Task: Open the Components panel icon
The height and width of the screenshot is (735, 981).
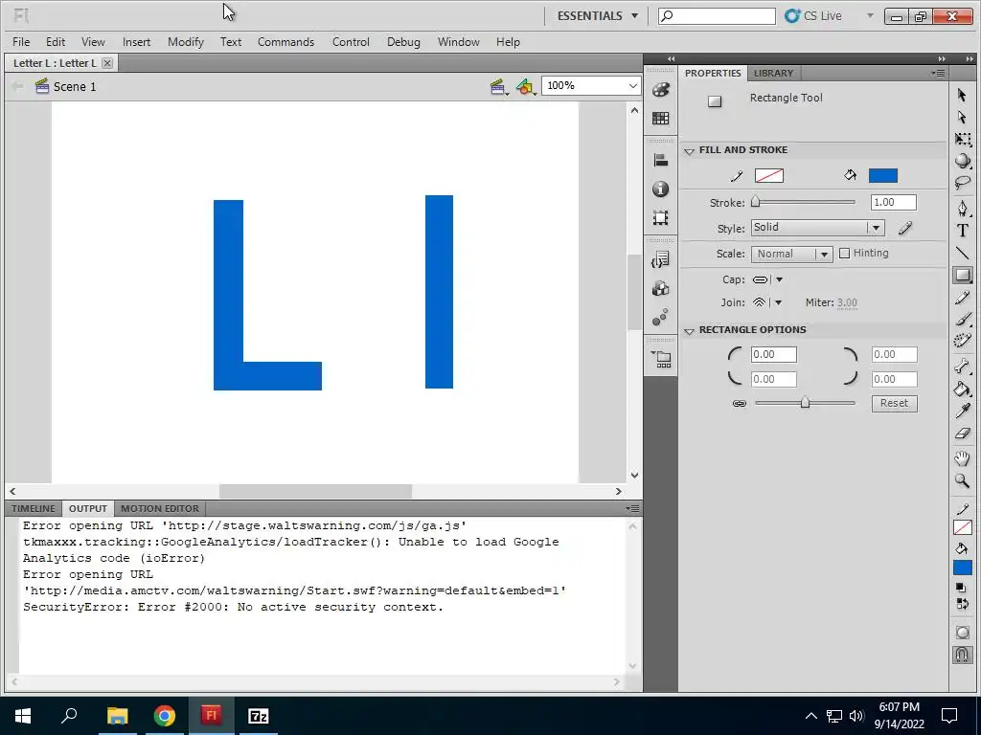Action: click(x=661, y=288)
